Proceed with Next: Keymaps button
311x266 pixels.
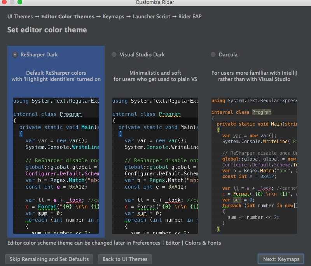point(281,259)
